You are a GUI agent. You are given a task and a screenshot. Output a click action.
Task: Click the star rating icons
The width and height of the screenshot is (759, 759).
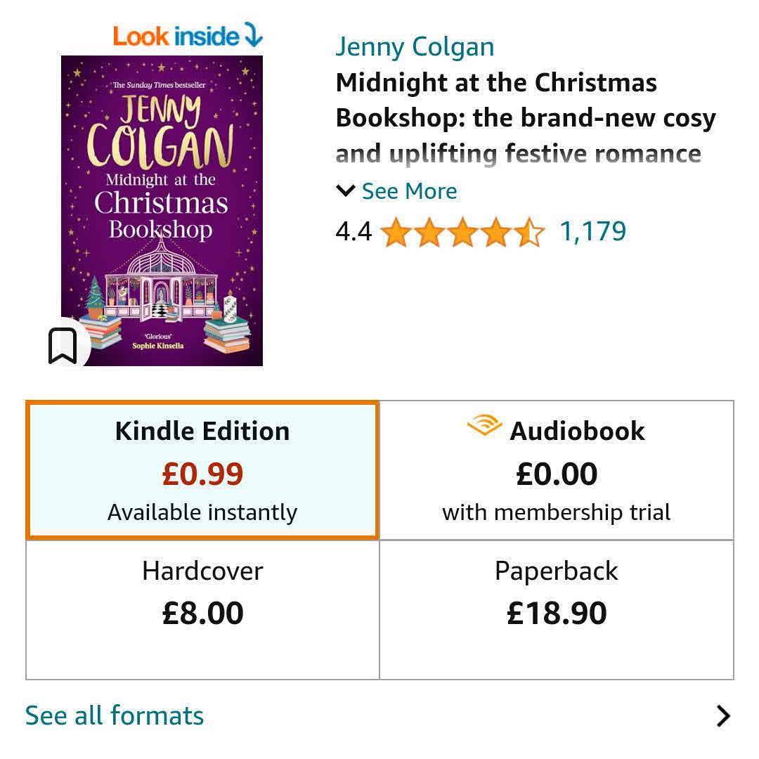[x=462, y=233]
